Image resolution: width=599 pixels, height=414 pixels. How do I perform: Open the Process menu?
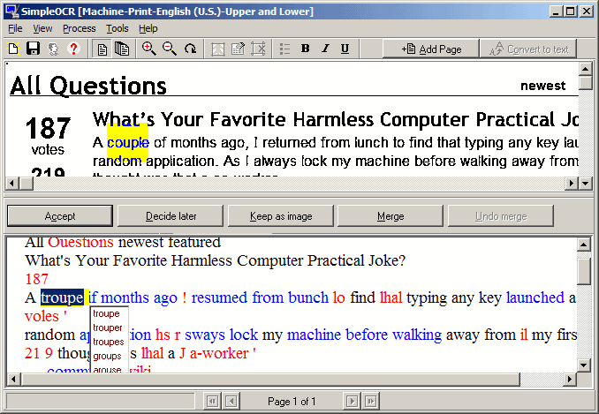(x=80, y=28)
